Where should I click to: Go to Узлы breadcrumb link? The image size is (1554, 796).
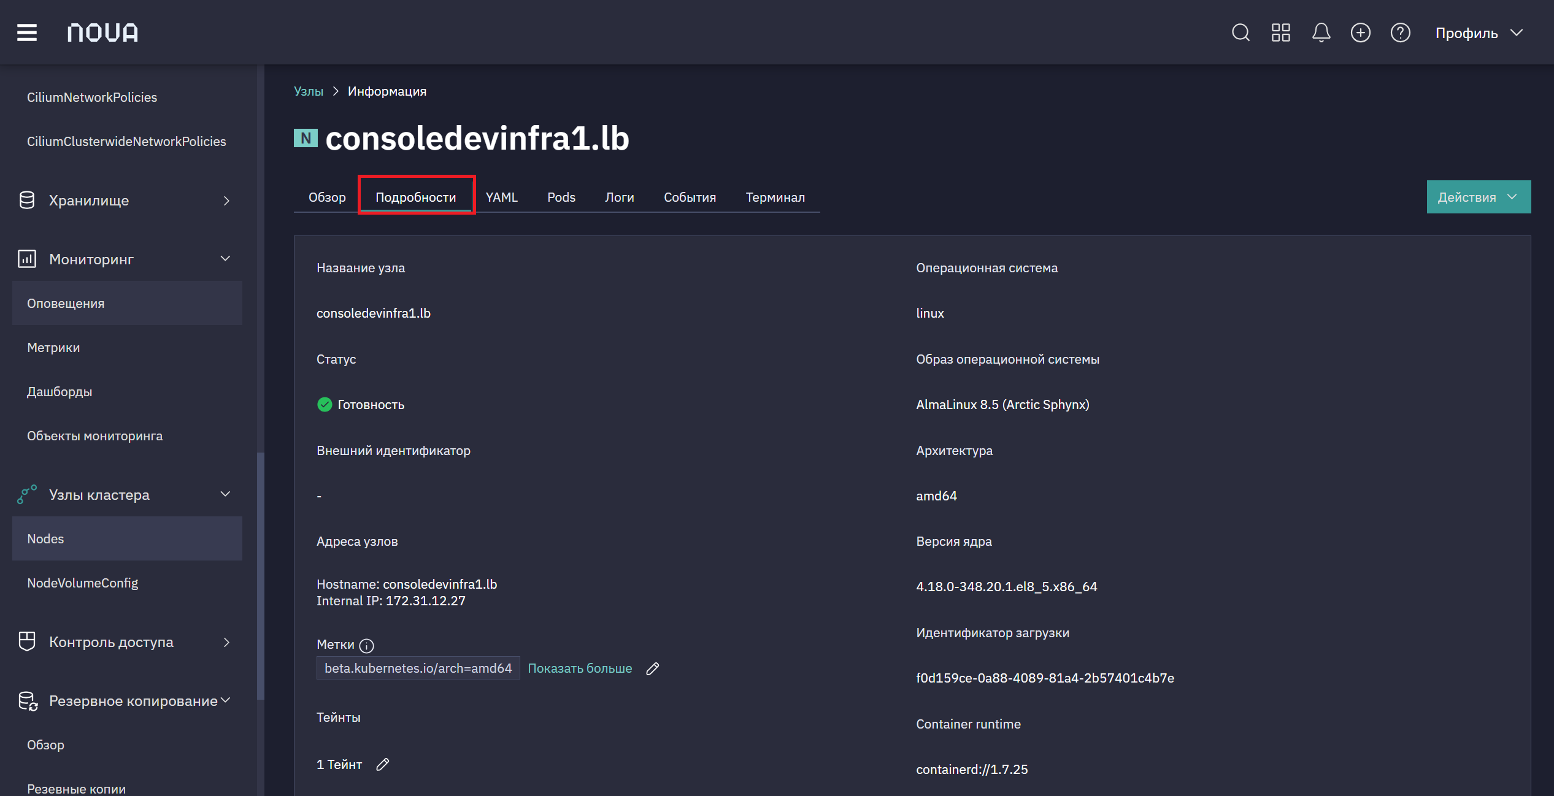309,91
